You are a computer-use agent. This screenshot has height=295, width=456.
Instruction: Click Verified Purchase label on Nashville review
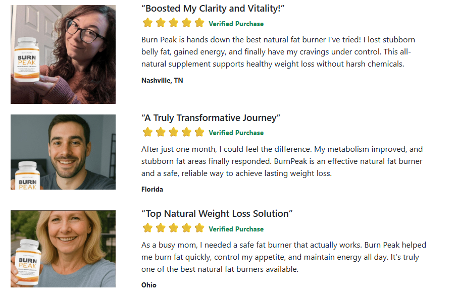click(x=236, y=24)
